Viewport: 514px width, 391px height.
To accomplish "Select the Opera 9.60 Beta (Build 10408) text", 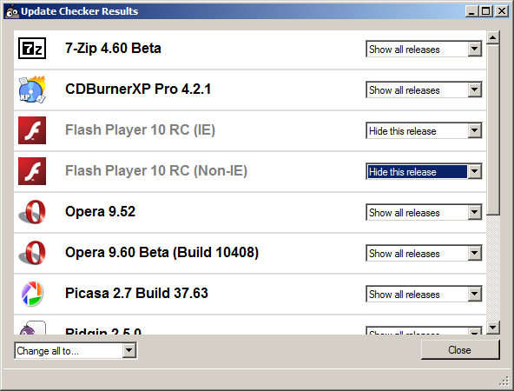I will [x=162, y=252].
